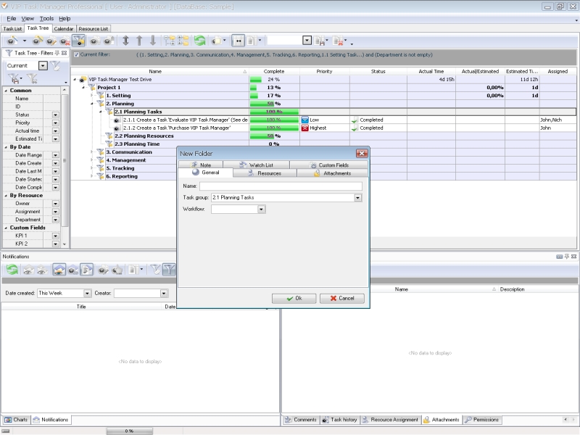Switch to the Task List tab
This screenshot has width=580, height=435.
point(12,29)
